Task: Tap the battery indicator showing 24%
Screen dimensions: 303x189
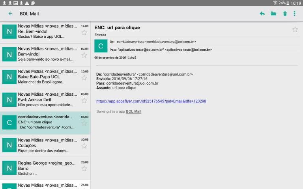Action: point(284,3)
